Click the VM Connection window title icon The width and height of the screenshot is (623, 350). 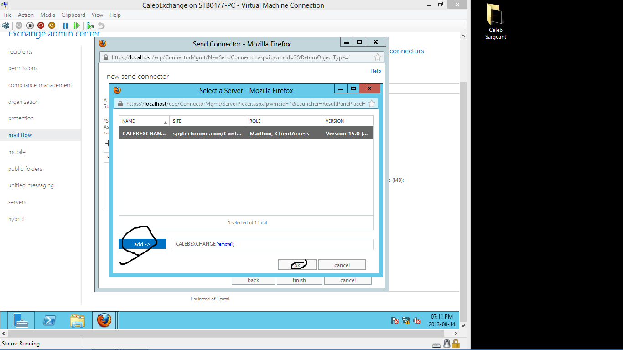click(5, 5)
